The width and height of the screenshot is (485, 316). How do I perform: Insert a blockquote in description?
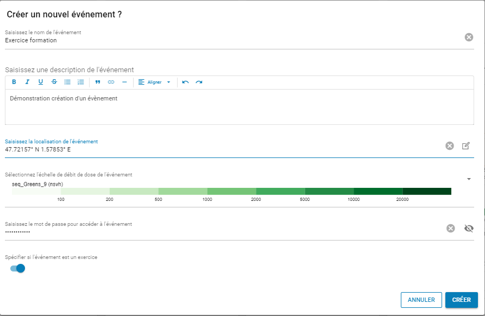coord(98,82)
